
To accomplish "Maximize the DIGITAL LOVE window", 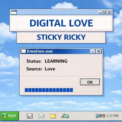I will coord(105,12).
